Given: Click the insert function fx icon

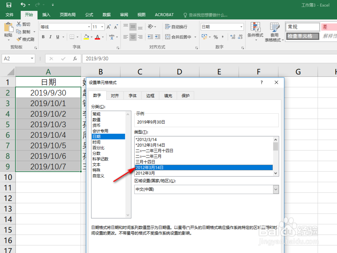Looking at the screenshot, I should [75, 58].
